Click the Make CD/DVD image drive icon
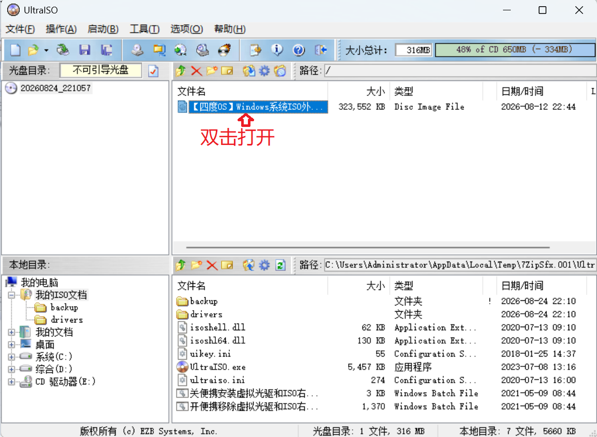Image resolution: width=597 pixels, height=437 pixels. click(x=137, y=50)
